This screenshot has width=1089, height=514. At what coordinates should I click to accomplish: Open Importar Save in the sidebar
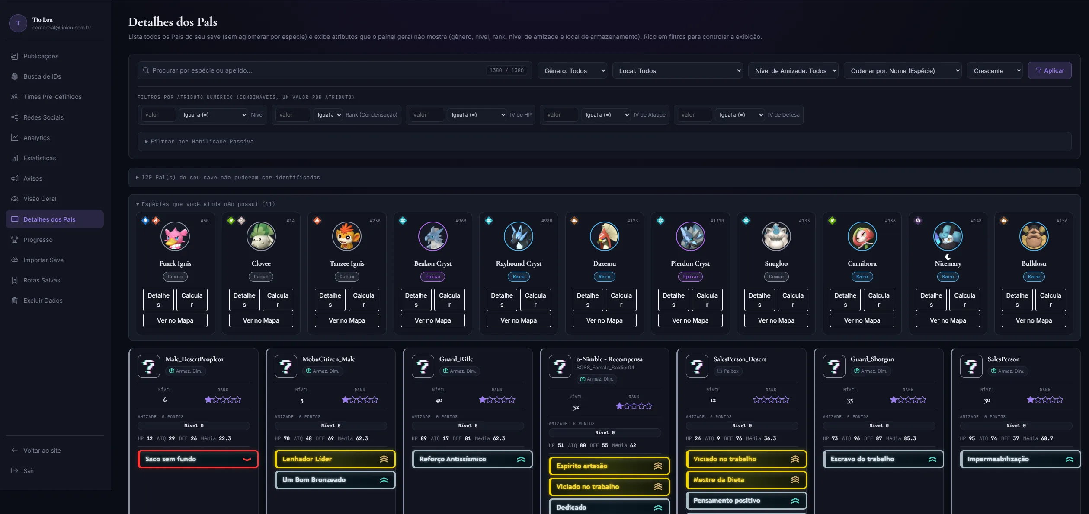(x=54, y=260)
